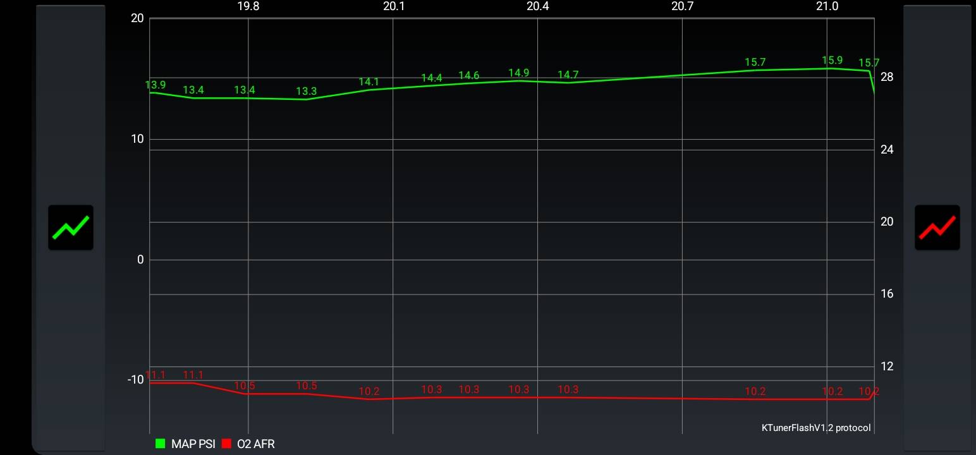Viewport: 976px width, 455px height.
Task: Tap the 28 label on AFR axis
Action: [x=887, y=77]
